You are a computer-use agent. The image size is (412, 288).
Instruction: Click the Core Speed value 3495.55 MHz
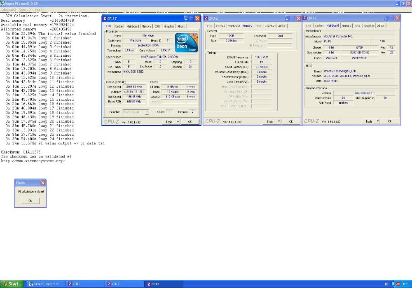click(134, 87)
